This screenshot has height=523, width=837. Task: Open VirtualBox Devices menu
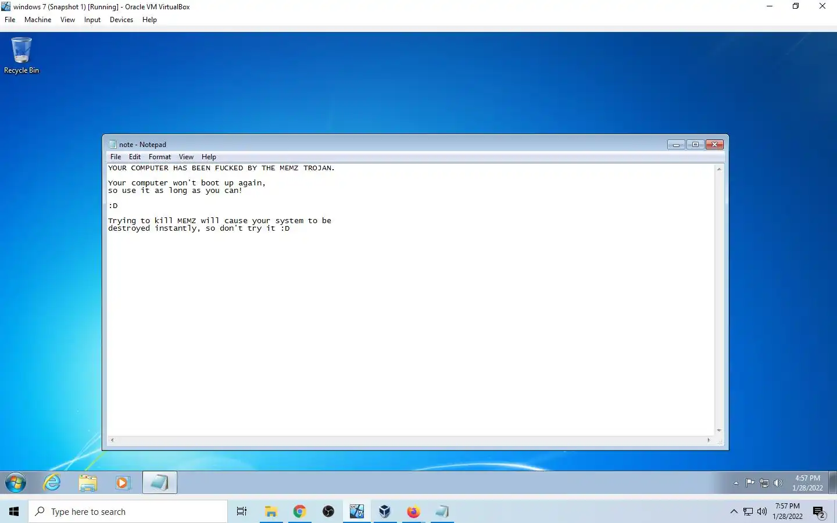click(x=121, y=20)
